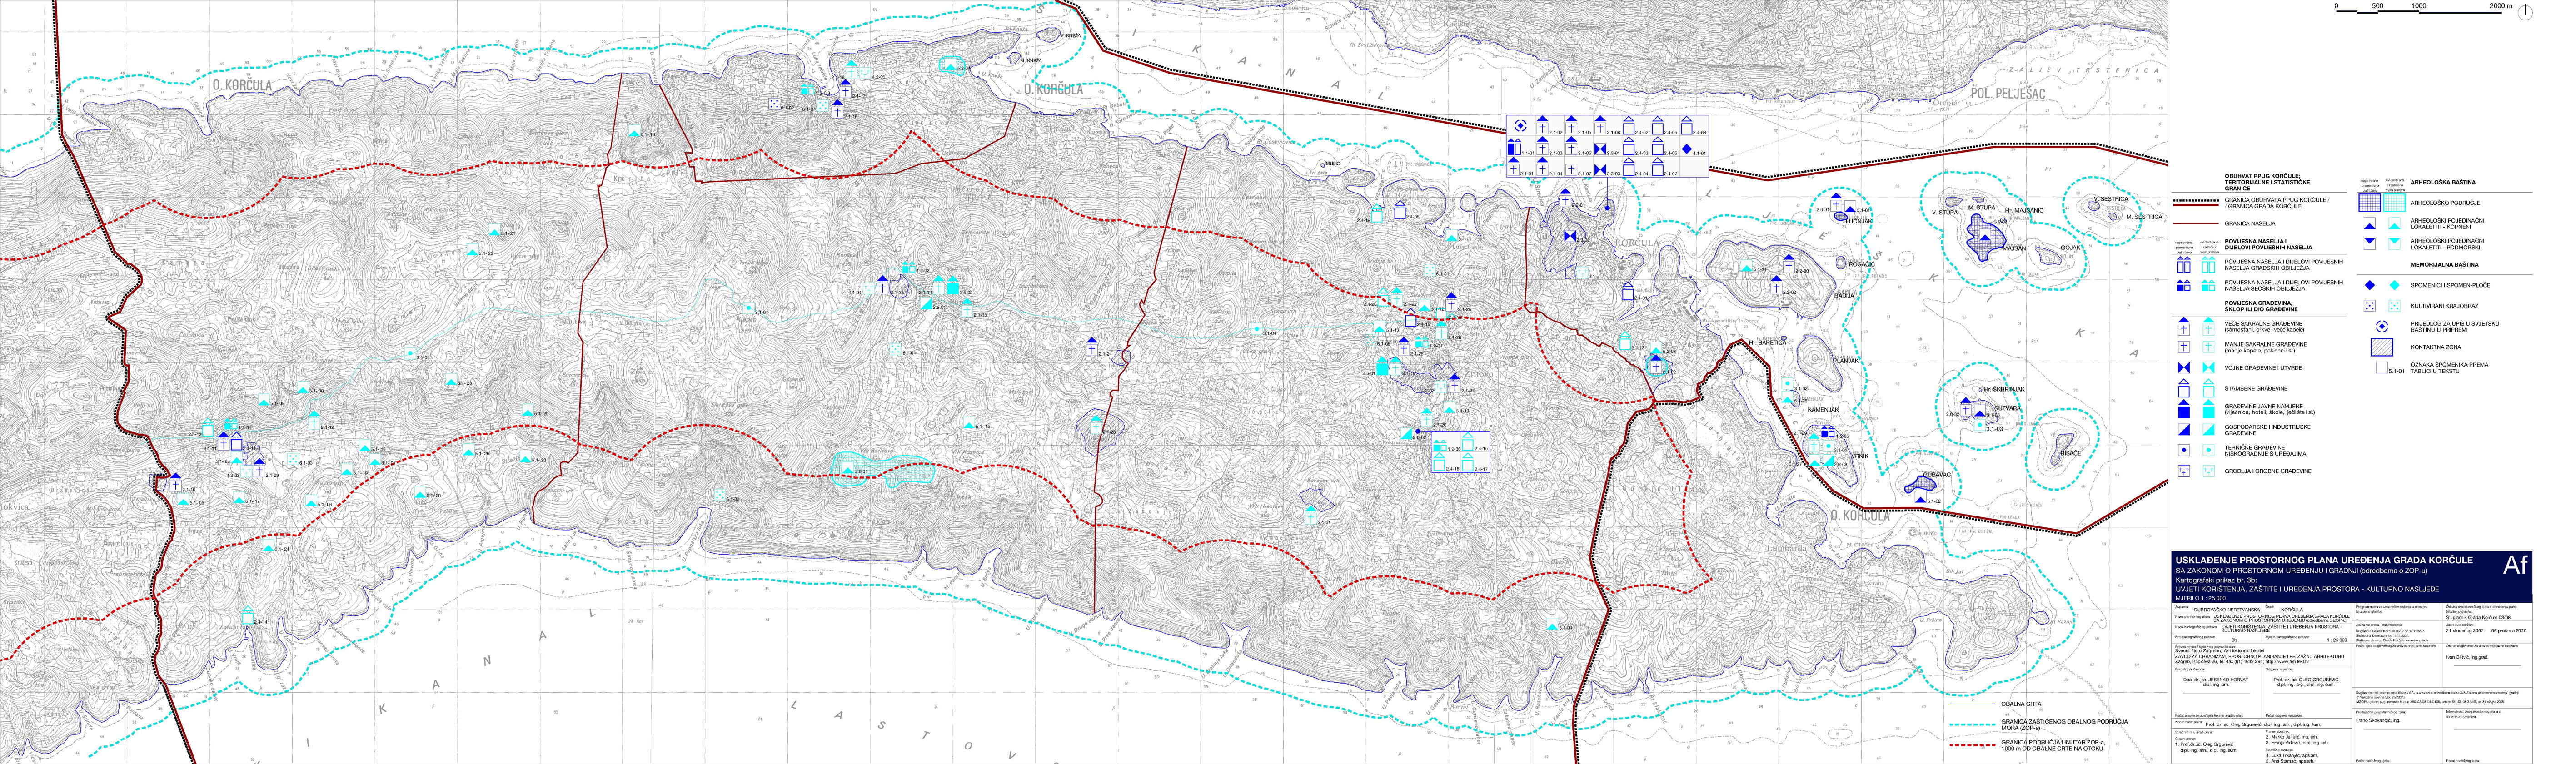Click the cyan Stambene građevine house symbol
The height and width of the screenshot is (764, 2576).
click(2208, 388)
